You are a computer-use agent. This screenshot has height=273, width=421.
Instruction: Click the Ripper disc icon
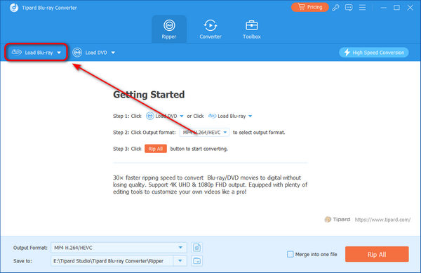click(x=169, y=25)
